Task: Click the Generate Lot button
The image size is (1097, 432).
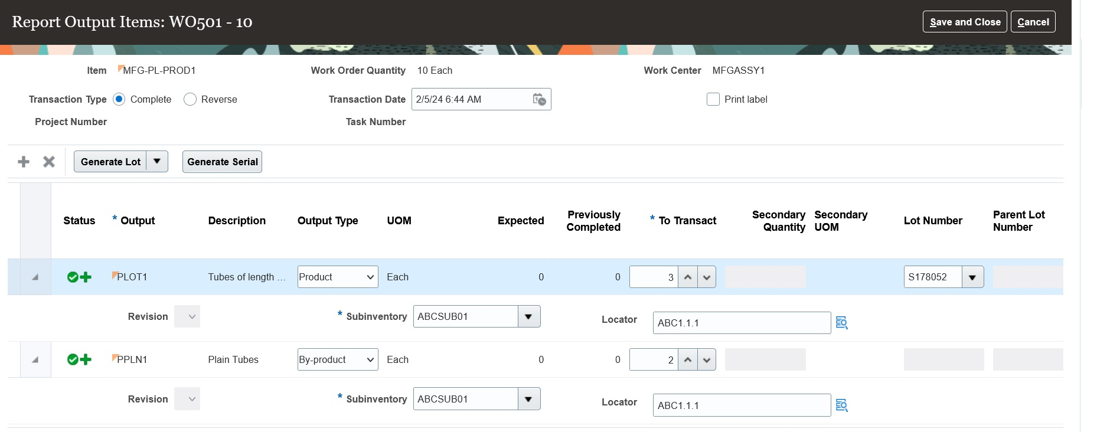Action: (x=110, y=162)
